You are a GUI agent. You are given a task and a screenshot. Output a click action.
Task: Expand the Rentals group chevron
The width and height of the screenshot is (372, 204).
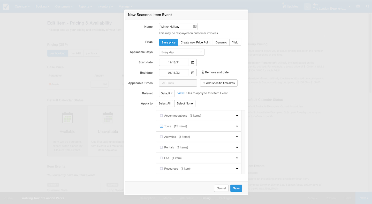click(x=237, y=147)
